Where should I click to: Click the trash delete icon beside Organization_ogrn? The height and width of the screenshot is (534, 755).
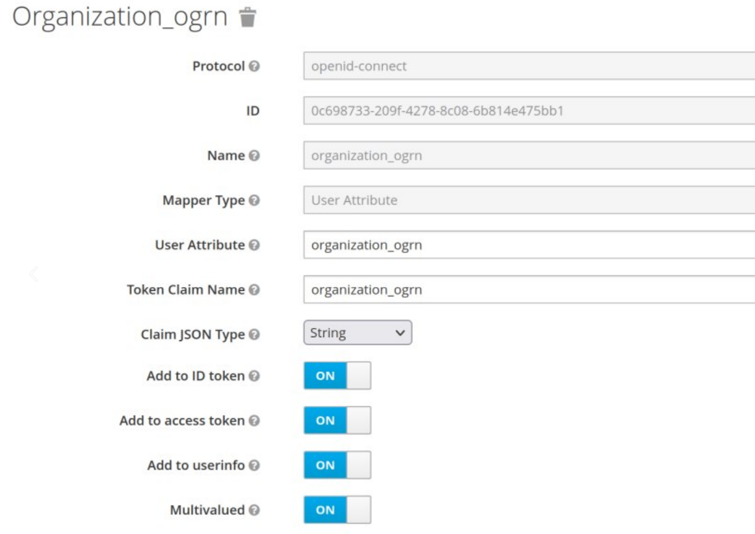point(247,17)
